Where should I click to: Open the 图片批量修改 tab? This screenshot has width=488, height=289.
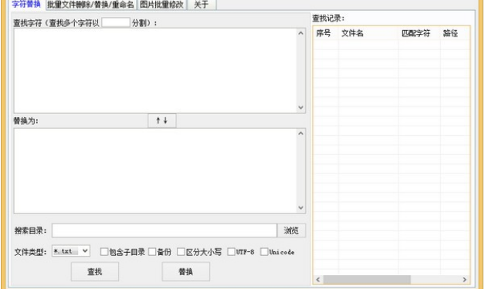[x=161, y=5]
